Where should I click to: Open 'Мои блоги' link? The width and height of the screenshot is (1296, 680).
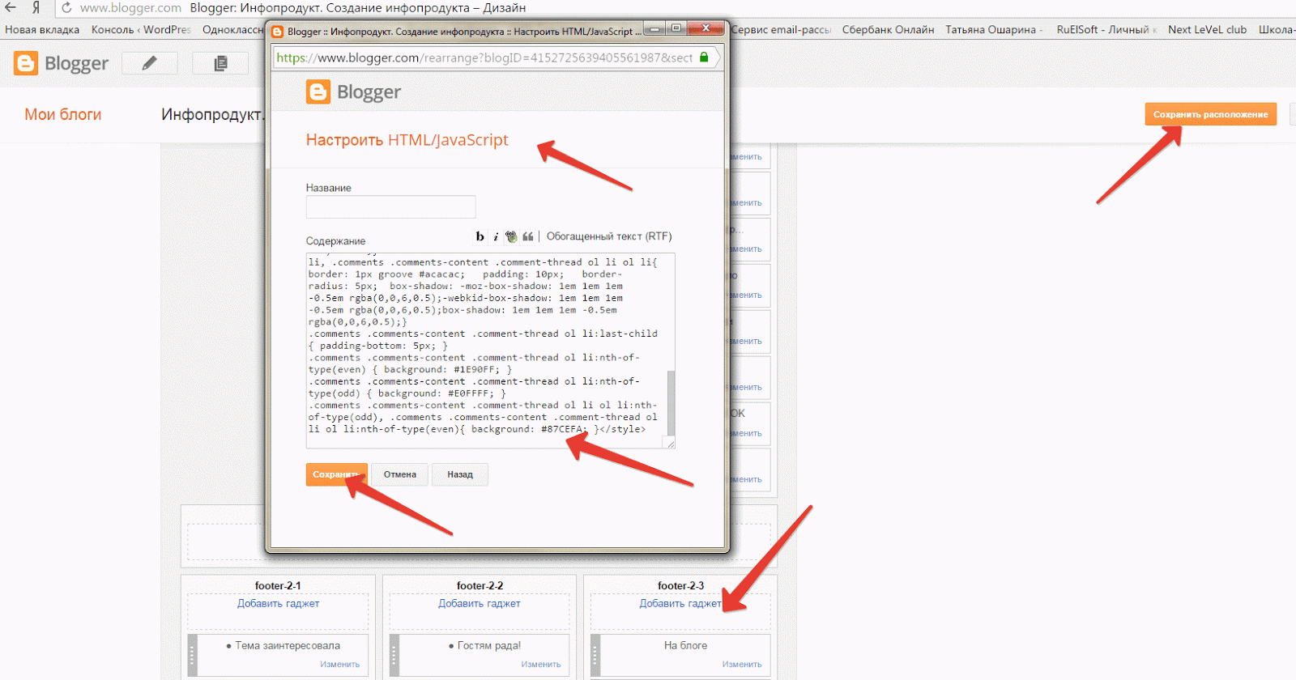[x=63, y=114]
